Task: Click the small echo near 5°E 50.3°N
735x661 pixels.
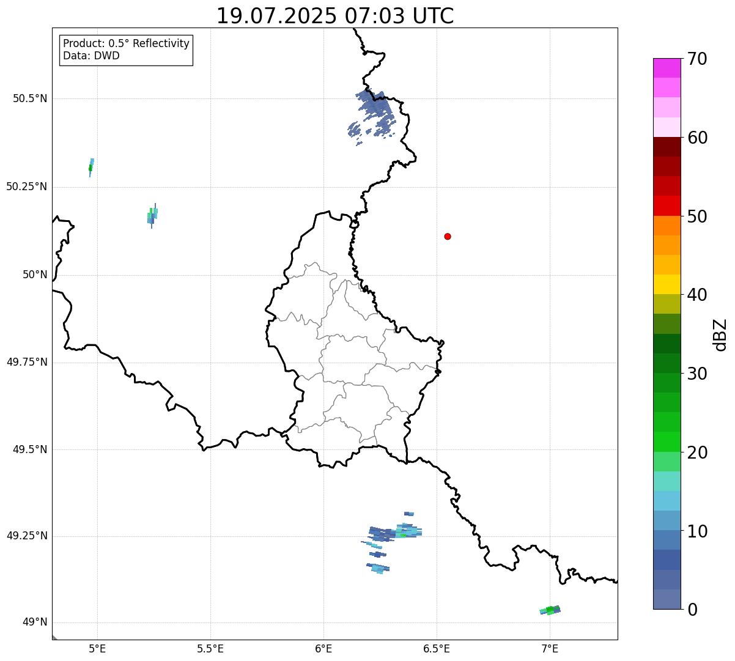Action: [91, 167]
